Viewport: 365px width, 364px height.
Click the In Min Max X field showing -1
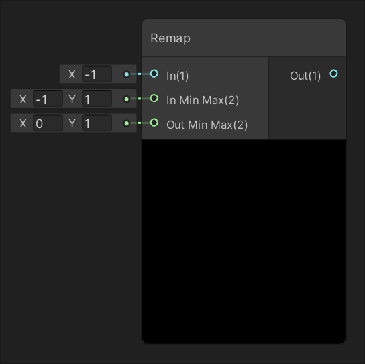(x=48, y=99)
